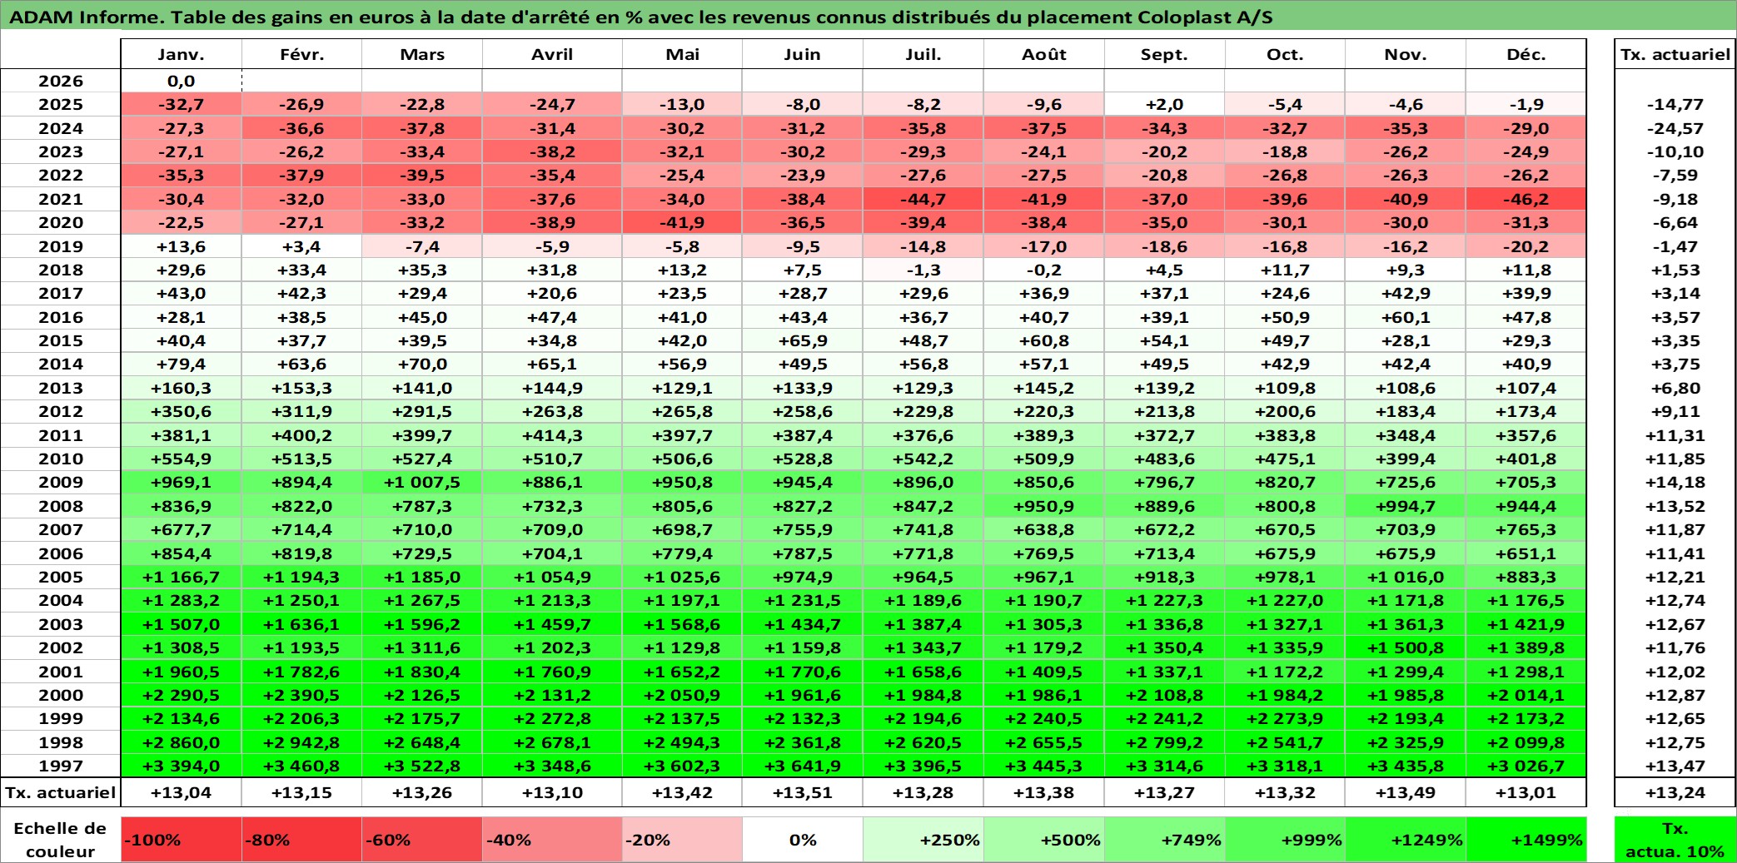
Task: Click the 2019 row label
Action: click(61, 246)
